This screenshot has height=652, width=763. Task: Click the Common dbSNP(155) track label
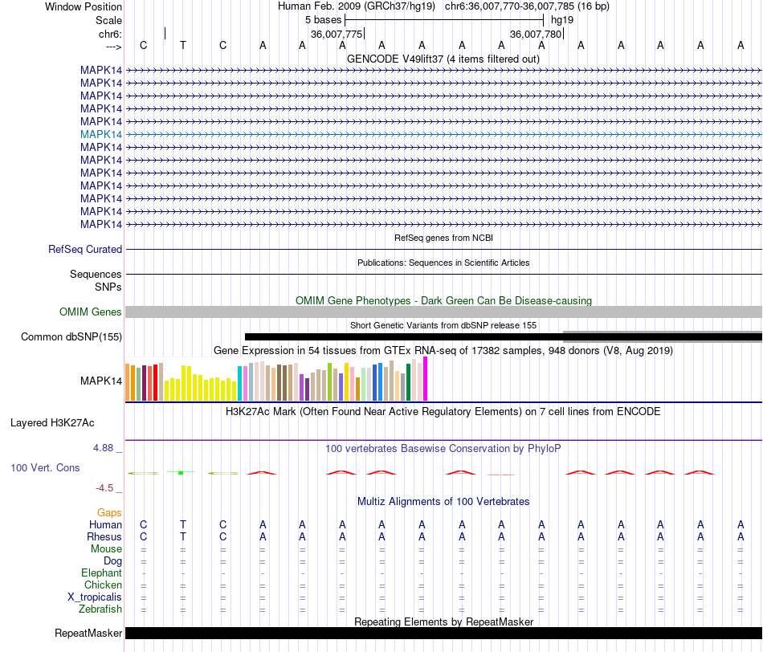[x=71, y=336]
